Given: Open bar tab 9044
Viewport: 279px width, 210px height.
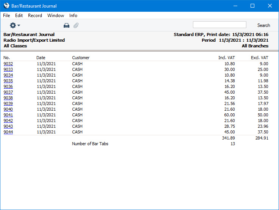Looking at the screenshot, I should [8, 132].
